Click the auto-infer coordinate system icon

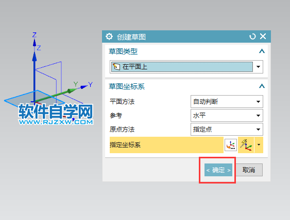tap(246, 145)
